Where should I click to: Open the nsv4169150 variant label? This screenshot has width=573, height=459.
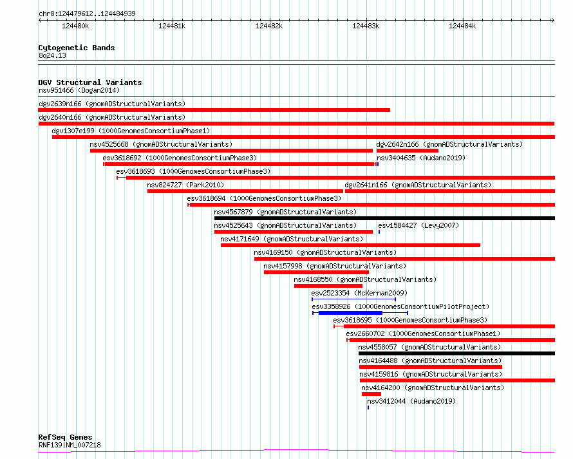point(325,252)
